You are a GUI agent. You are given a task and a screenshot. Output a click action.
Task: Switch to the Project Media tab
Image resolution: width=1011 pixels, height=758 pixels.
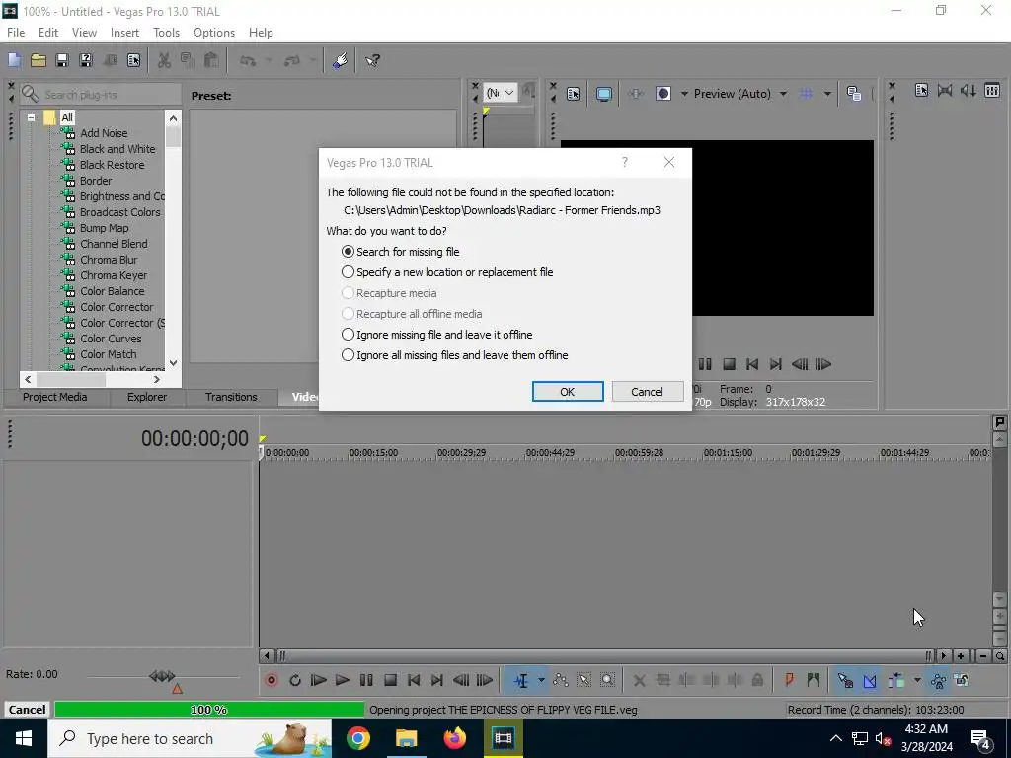point(55,397)
